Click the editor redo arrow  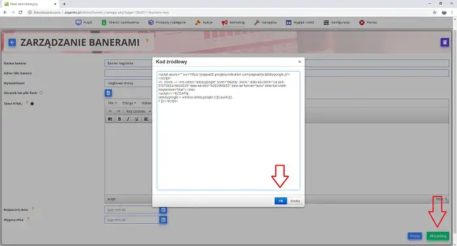coord(118,112)
